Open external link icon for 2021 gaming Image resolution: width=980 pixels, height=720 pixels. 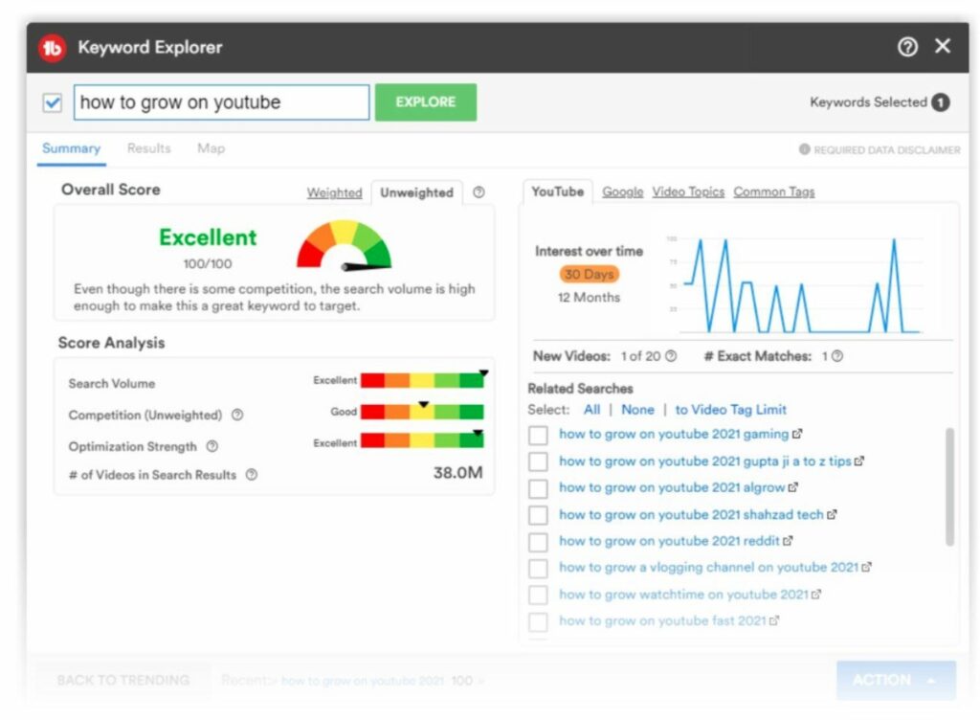point(797,434)
